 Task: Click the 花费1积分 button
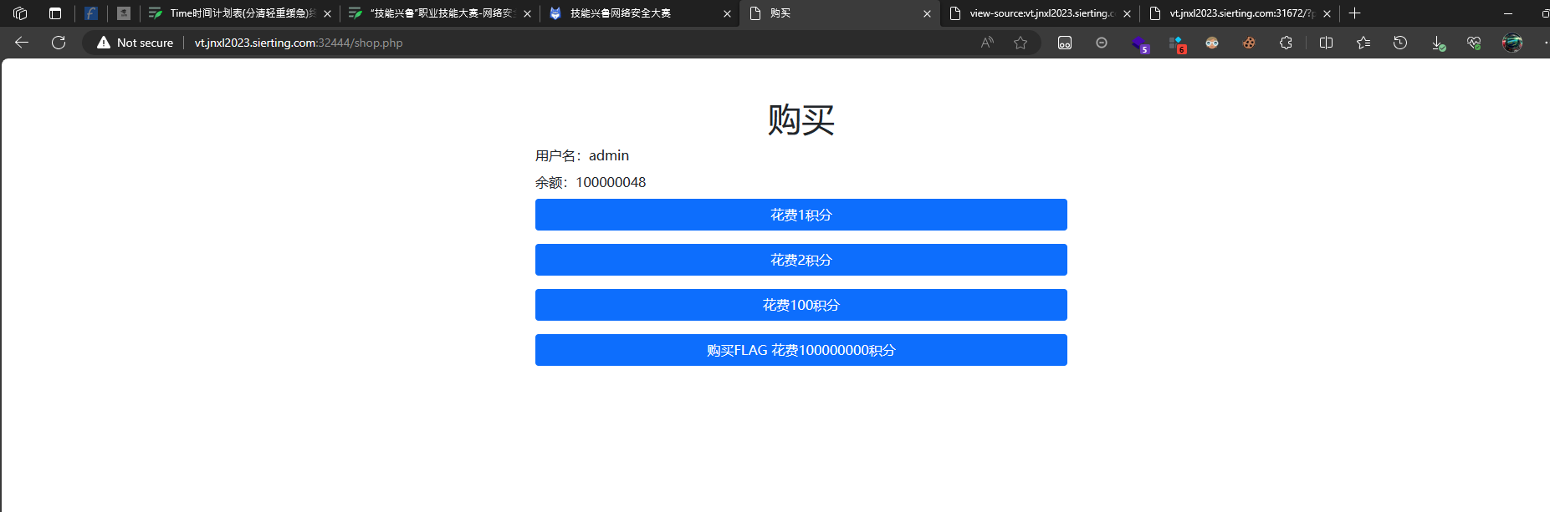pyautogui.click(x=801, y=215)
